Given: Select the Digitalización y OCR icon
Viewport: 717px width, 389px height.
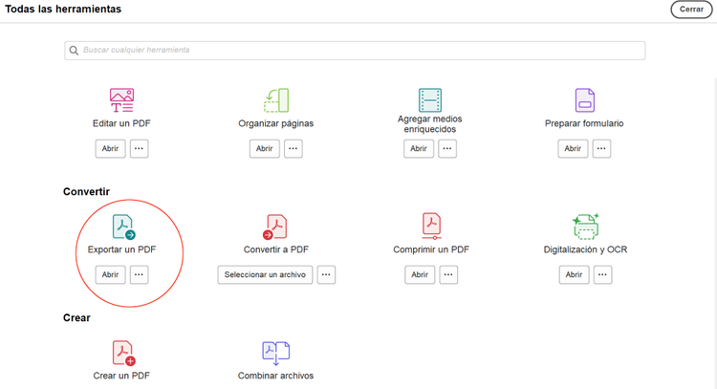Looking at the screenshot, I should (x=586, y=227).
